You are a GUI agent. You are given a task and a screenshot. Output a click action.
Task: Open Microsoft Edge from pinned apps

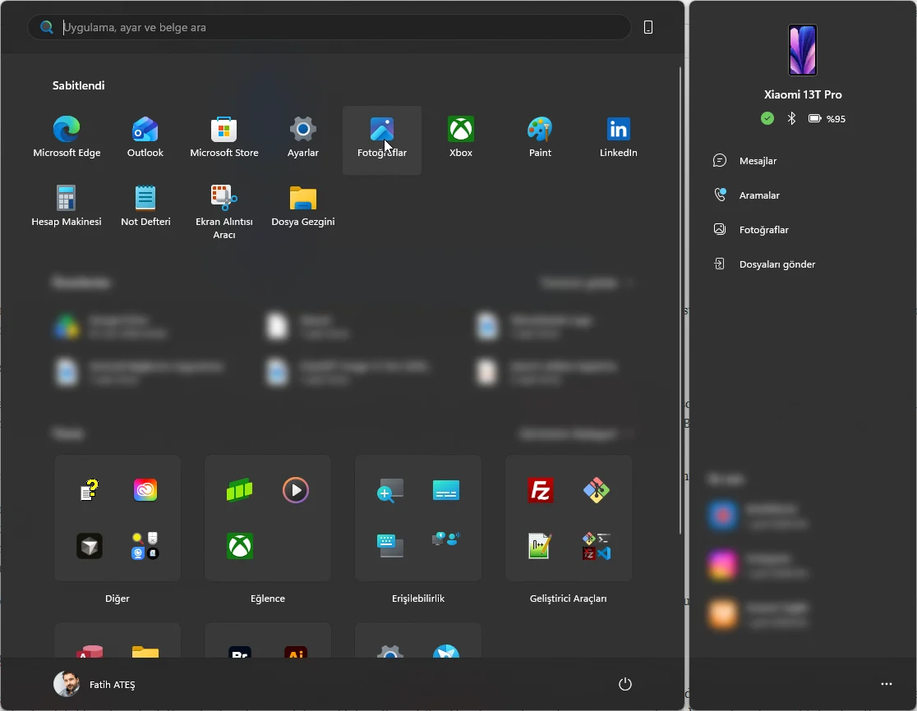pyautogui.click(x=67, y=139)
